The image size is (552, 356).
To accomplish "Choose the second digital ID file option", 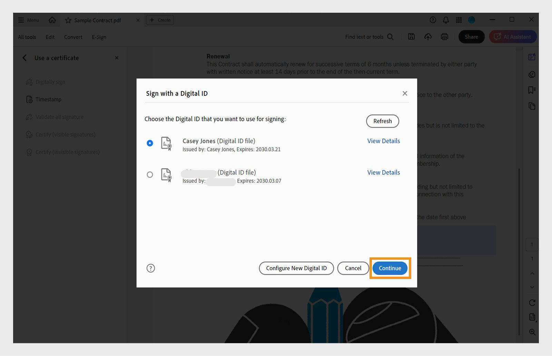I will (x=150, y=175).
